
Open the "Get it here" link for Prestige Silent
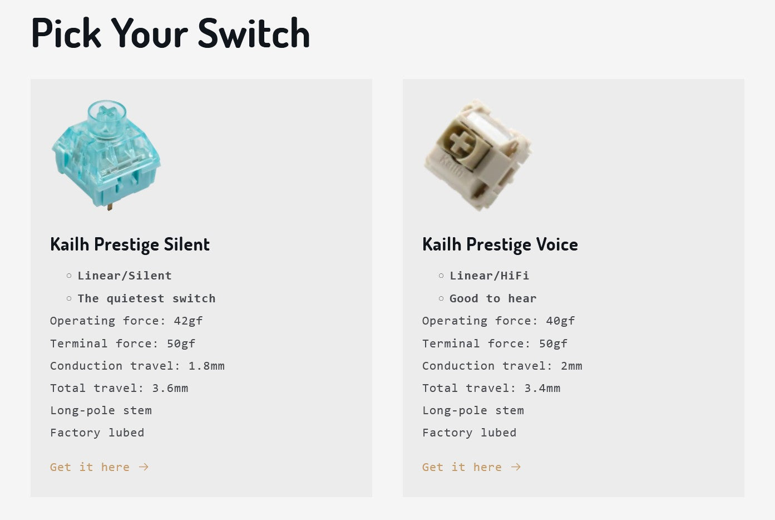coord(90,467)
